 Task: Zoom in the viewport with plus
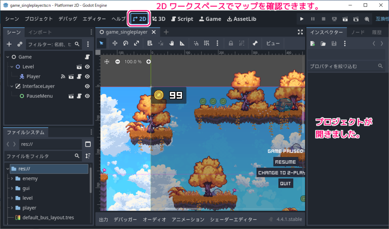(x=149, y=62)
